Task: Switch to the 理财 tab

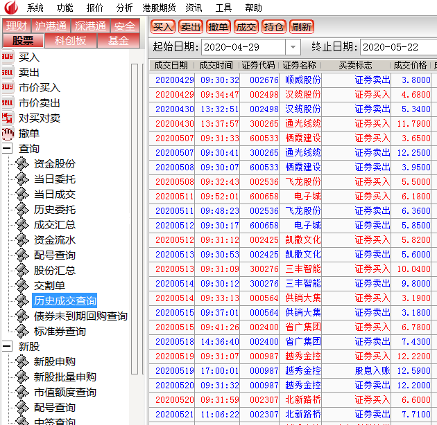Action: coord(17,26)
